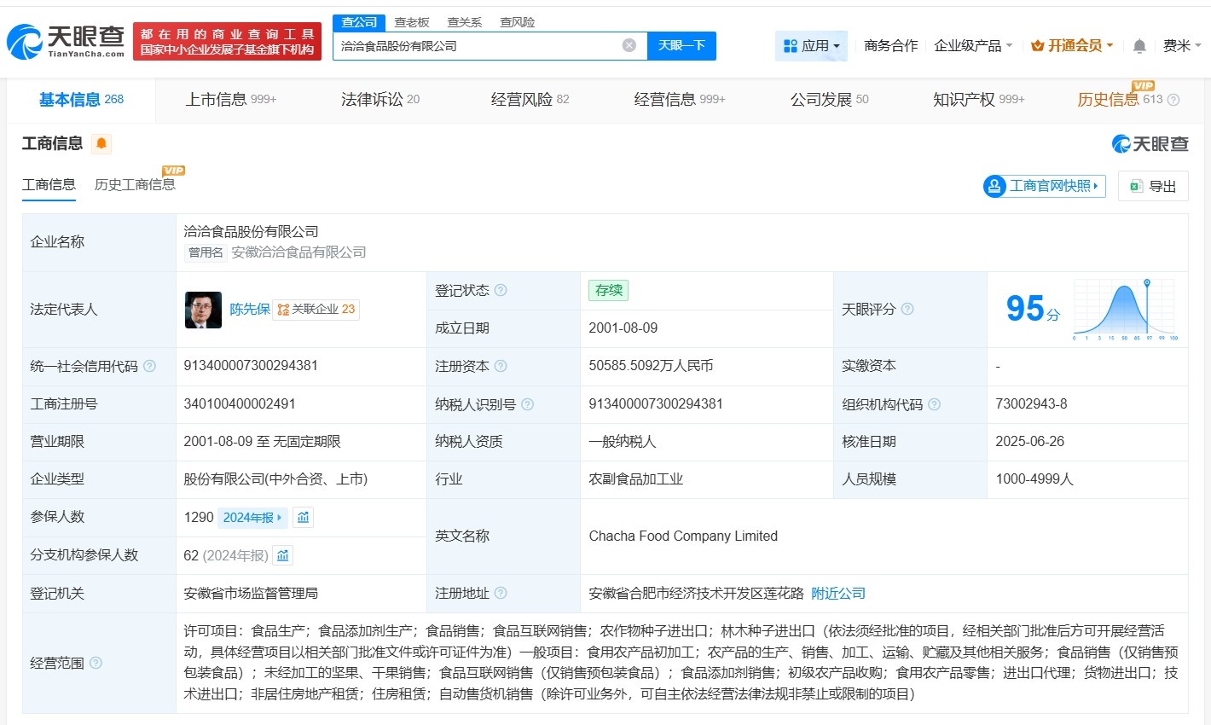Open the chart icon beside 参保人数 1290

[x=303, y=517]
